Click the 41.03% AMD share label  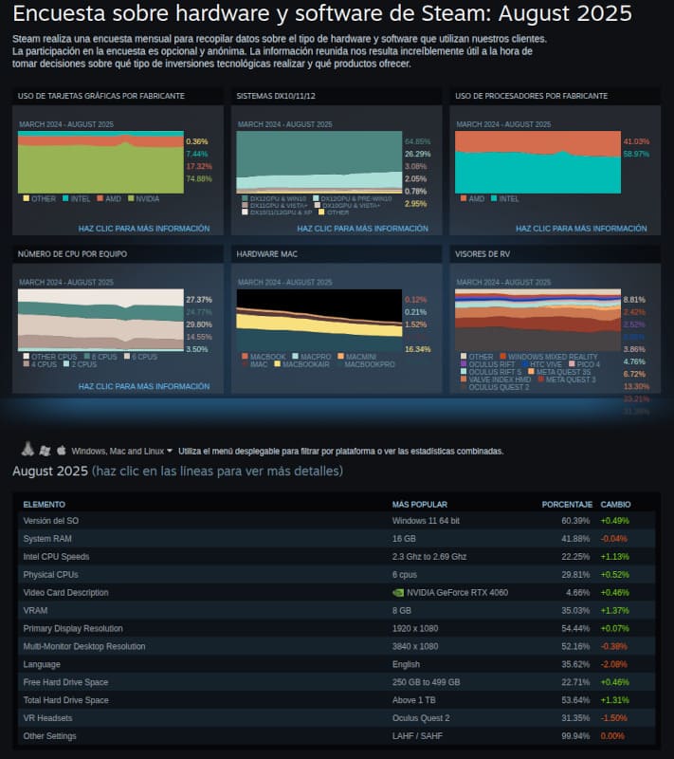point(636,141)
